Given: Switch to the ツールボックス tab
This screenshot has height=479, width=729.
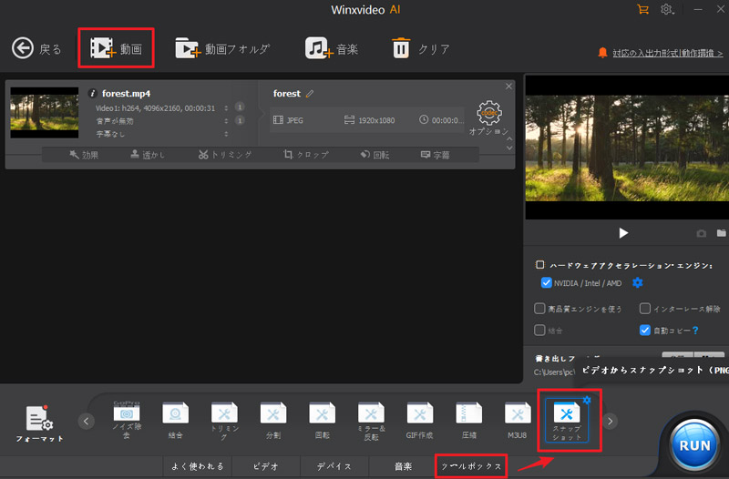Looking at the screenshot, I should tap(471, 466).
